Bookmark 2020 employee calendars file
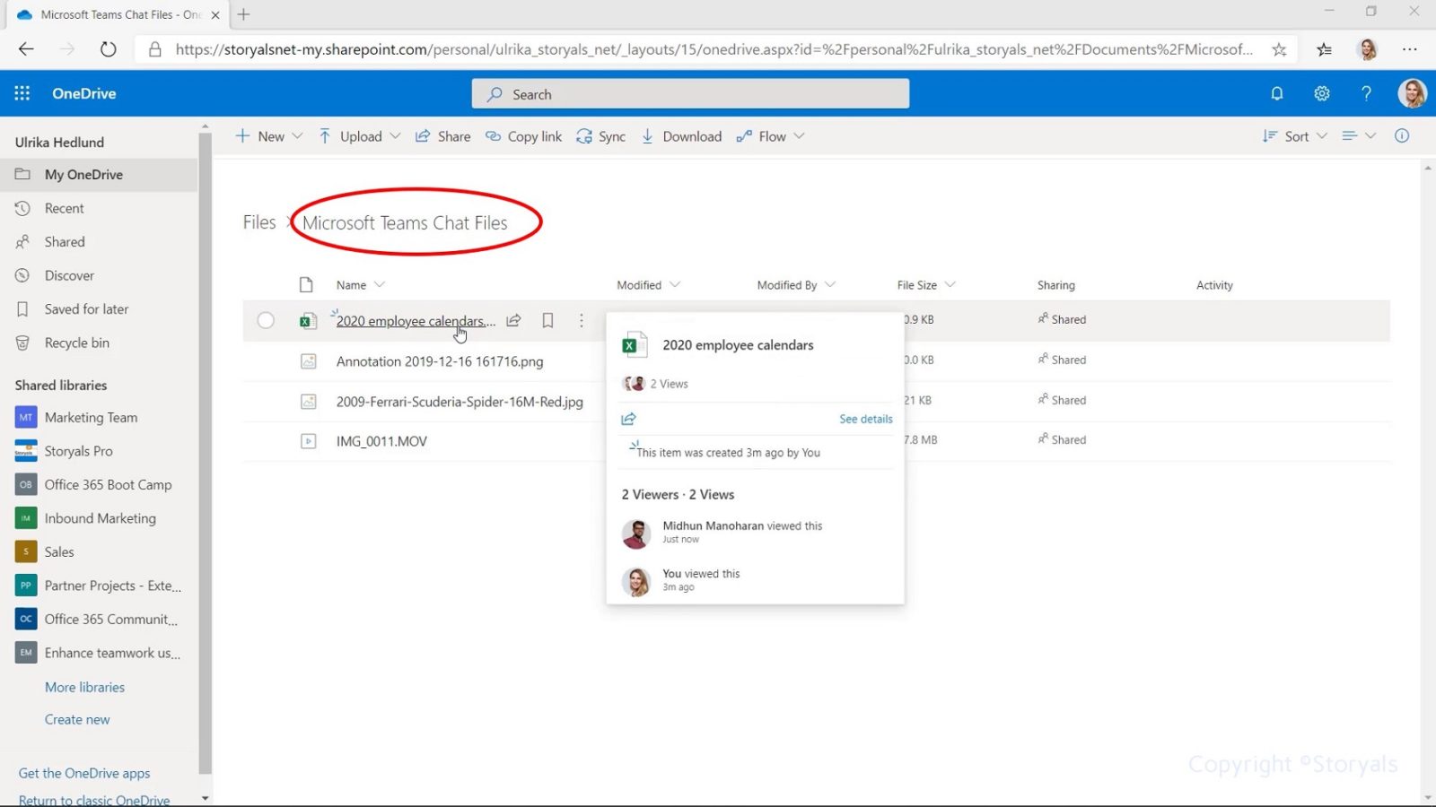1436x807 pixels. (547, 320)
